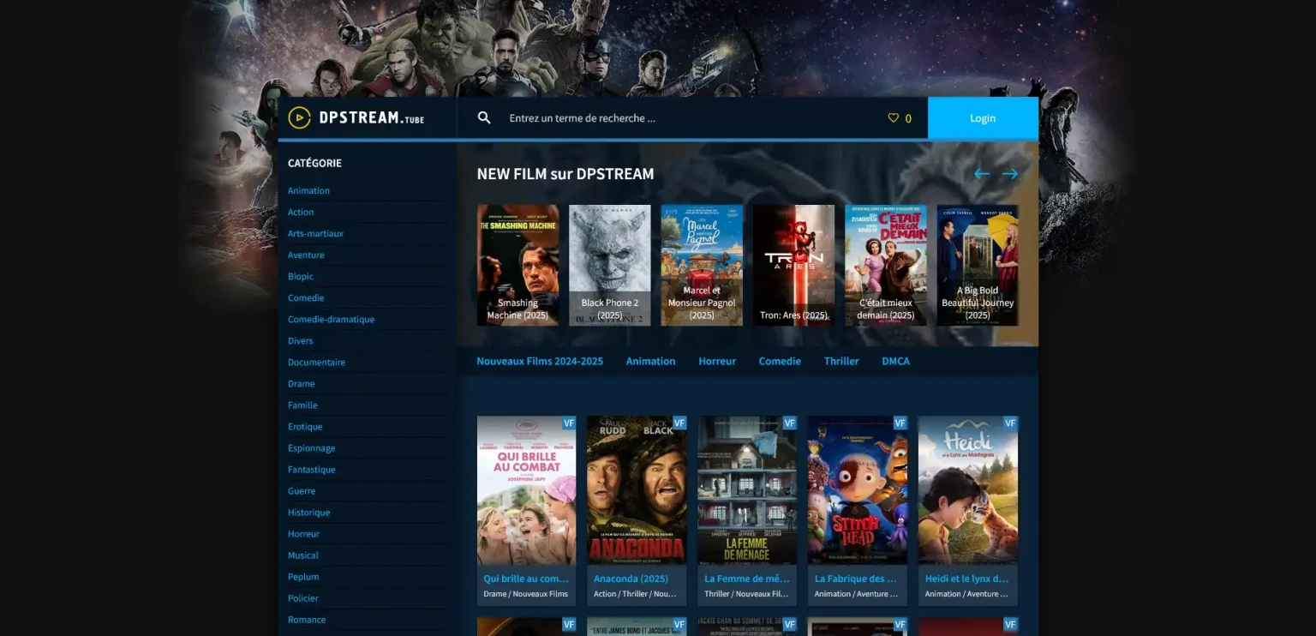This screenshot has height=636, width=1316.
Task: Go to previous slide with left arrow
Action: point(982,174)
